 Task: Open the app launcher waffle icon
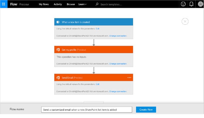click(x=3, y=4)
